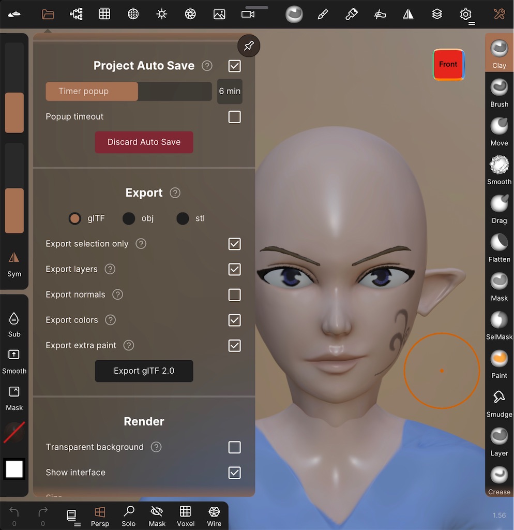Open the Settings gear menu

coord(466,14)
